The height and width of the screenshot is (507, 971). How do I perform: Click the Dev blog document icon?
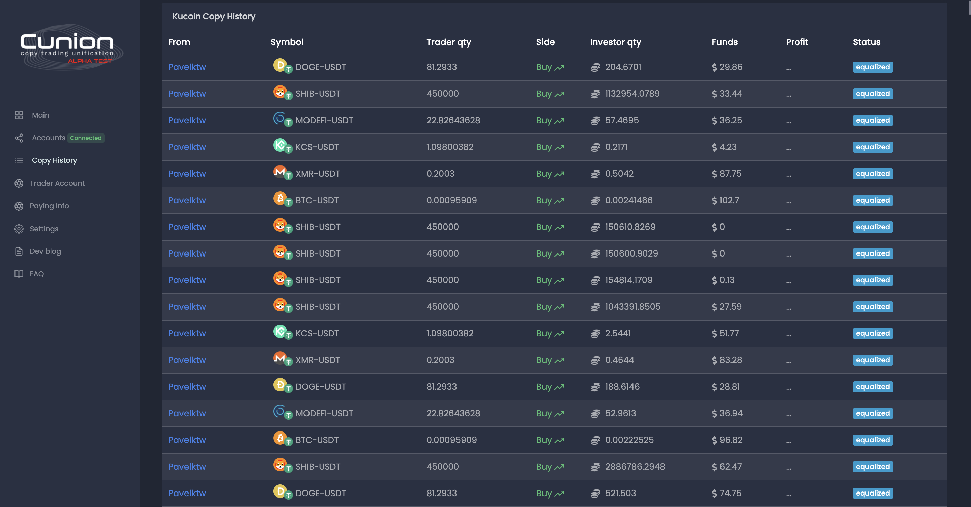19,251
